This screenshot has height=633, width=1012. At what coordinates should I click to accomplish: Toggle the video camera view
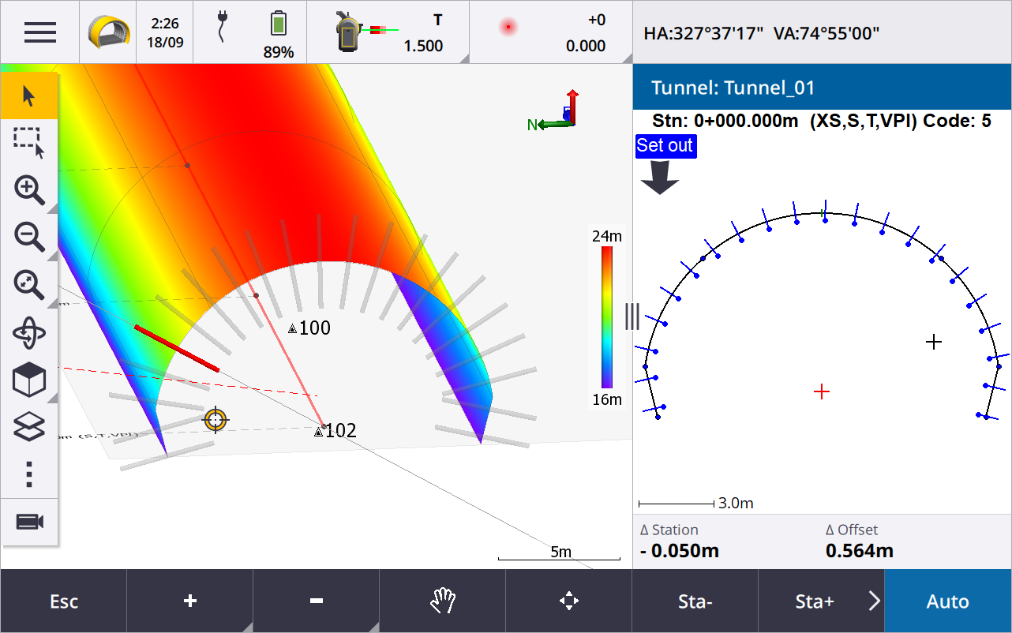pyautogui.click(x=29, y=522)
